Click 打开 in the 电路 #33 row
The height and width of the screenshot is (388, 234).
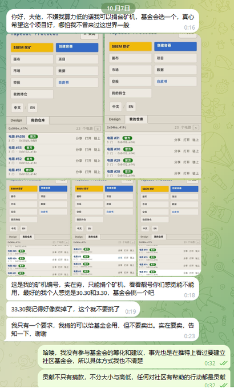pyautogui.click(x=88, y=150)
